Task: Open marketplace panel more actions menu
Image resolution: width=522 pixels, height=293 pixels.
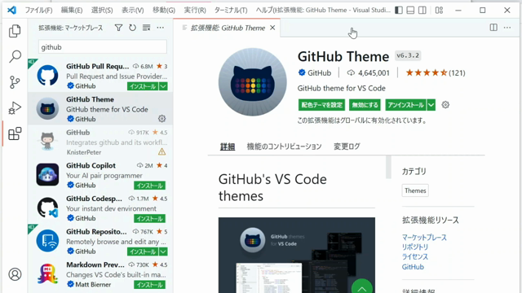Action: [x=161, y=28]
